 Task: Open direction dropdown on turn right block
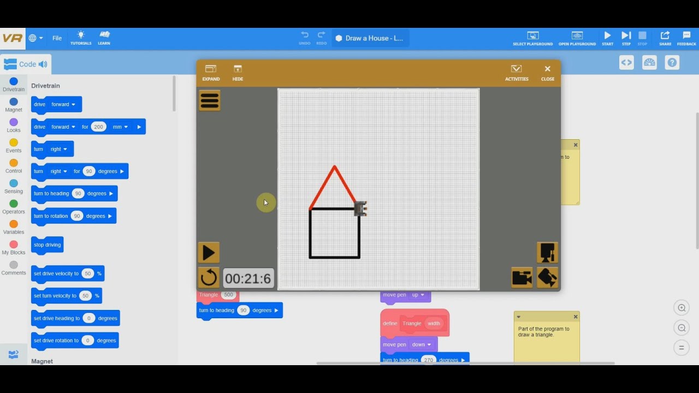click(x=59, y=149)
